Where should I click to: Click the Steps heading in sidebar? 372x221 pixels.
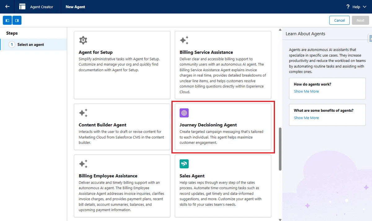coord(12,33)
